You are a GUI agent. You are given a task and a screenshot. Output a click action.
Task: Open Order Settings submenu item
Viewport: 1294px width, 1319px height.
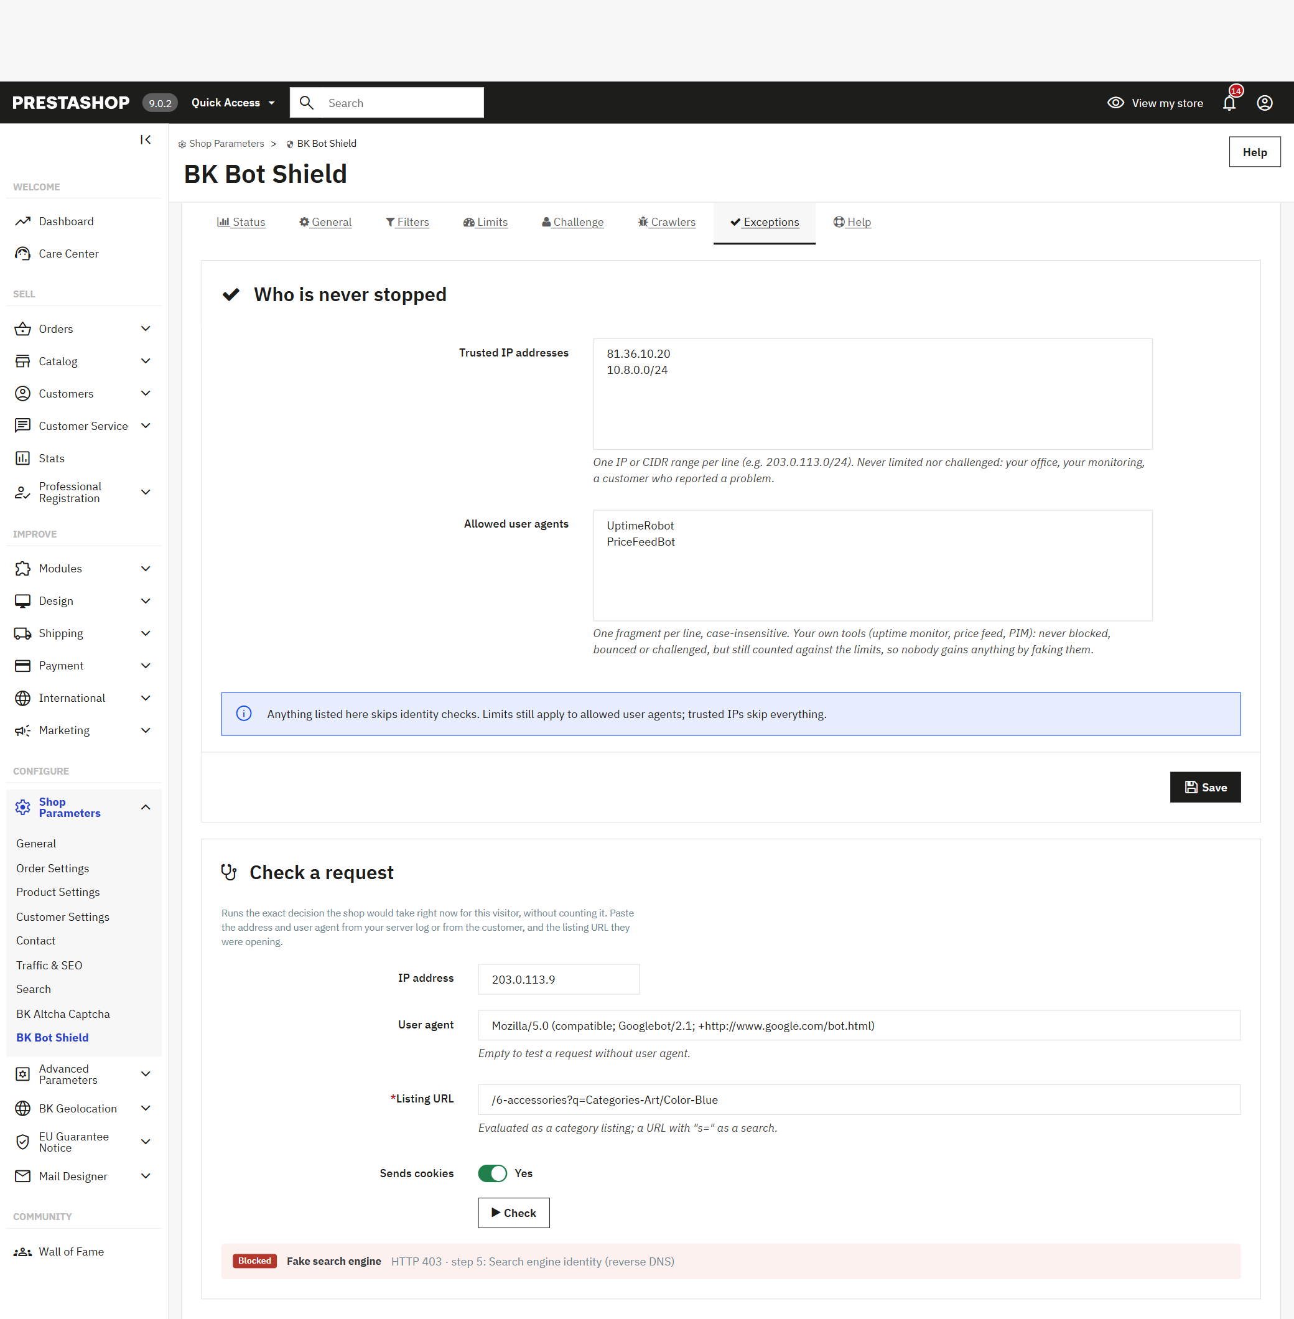52,869
